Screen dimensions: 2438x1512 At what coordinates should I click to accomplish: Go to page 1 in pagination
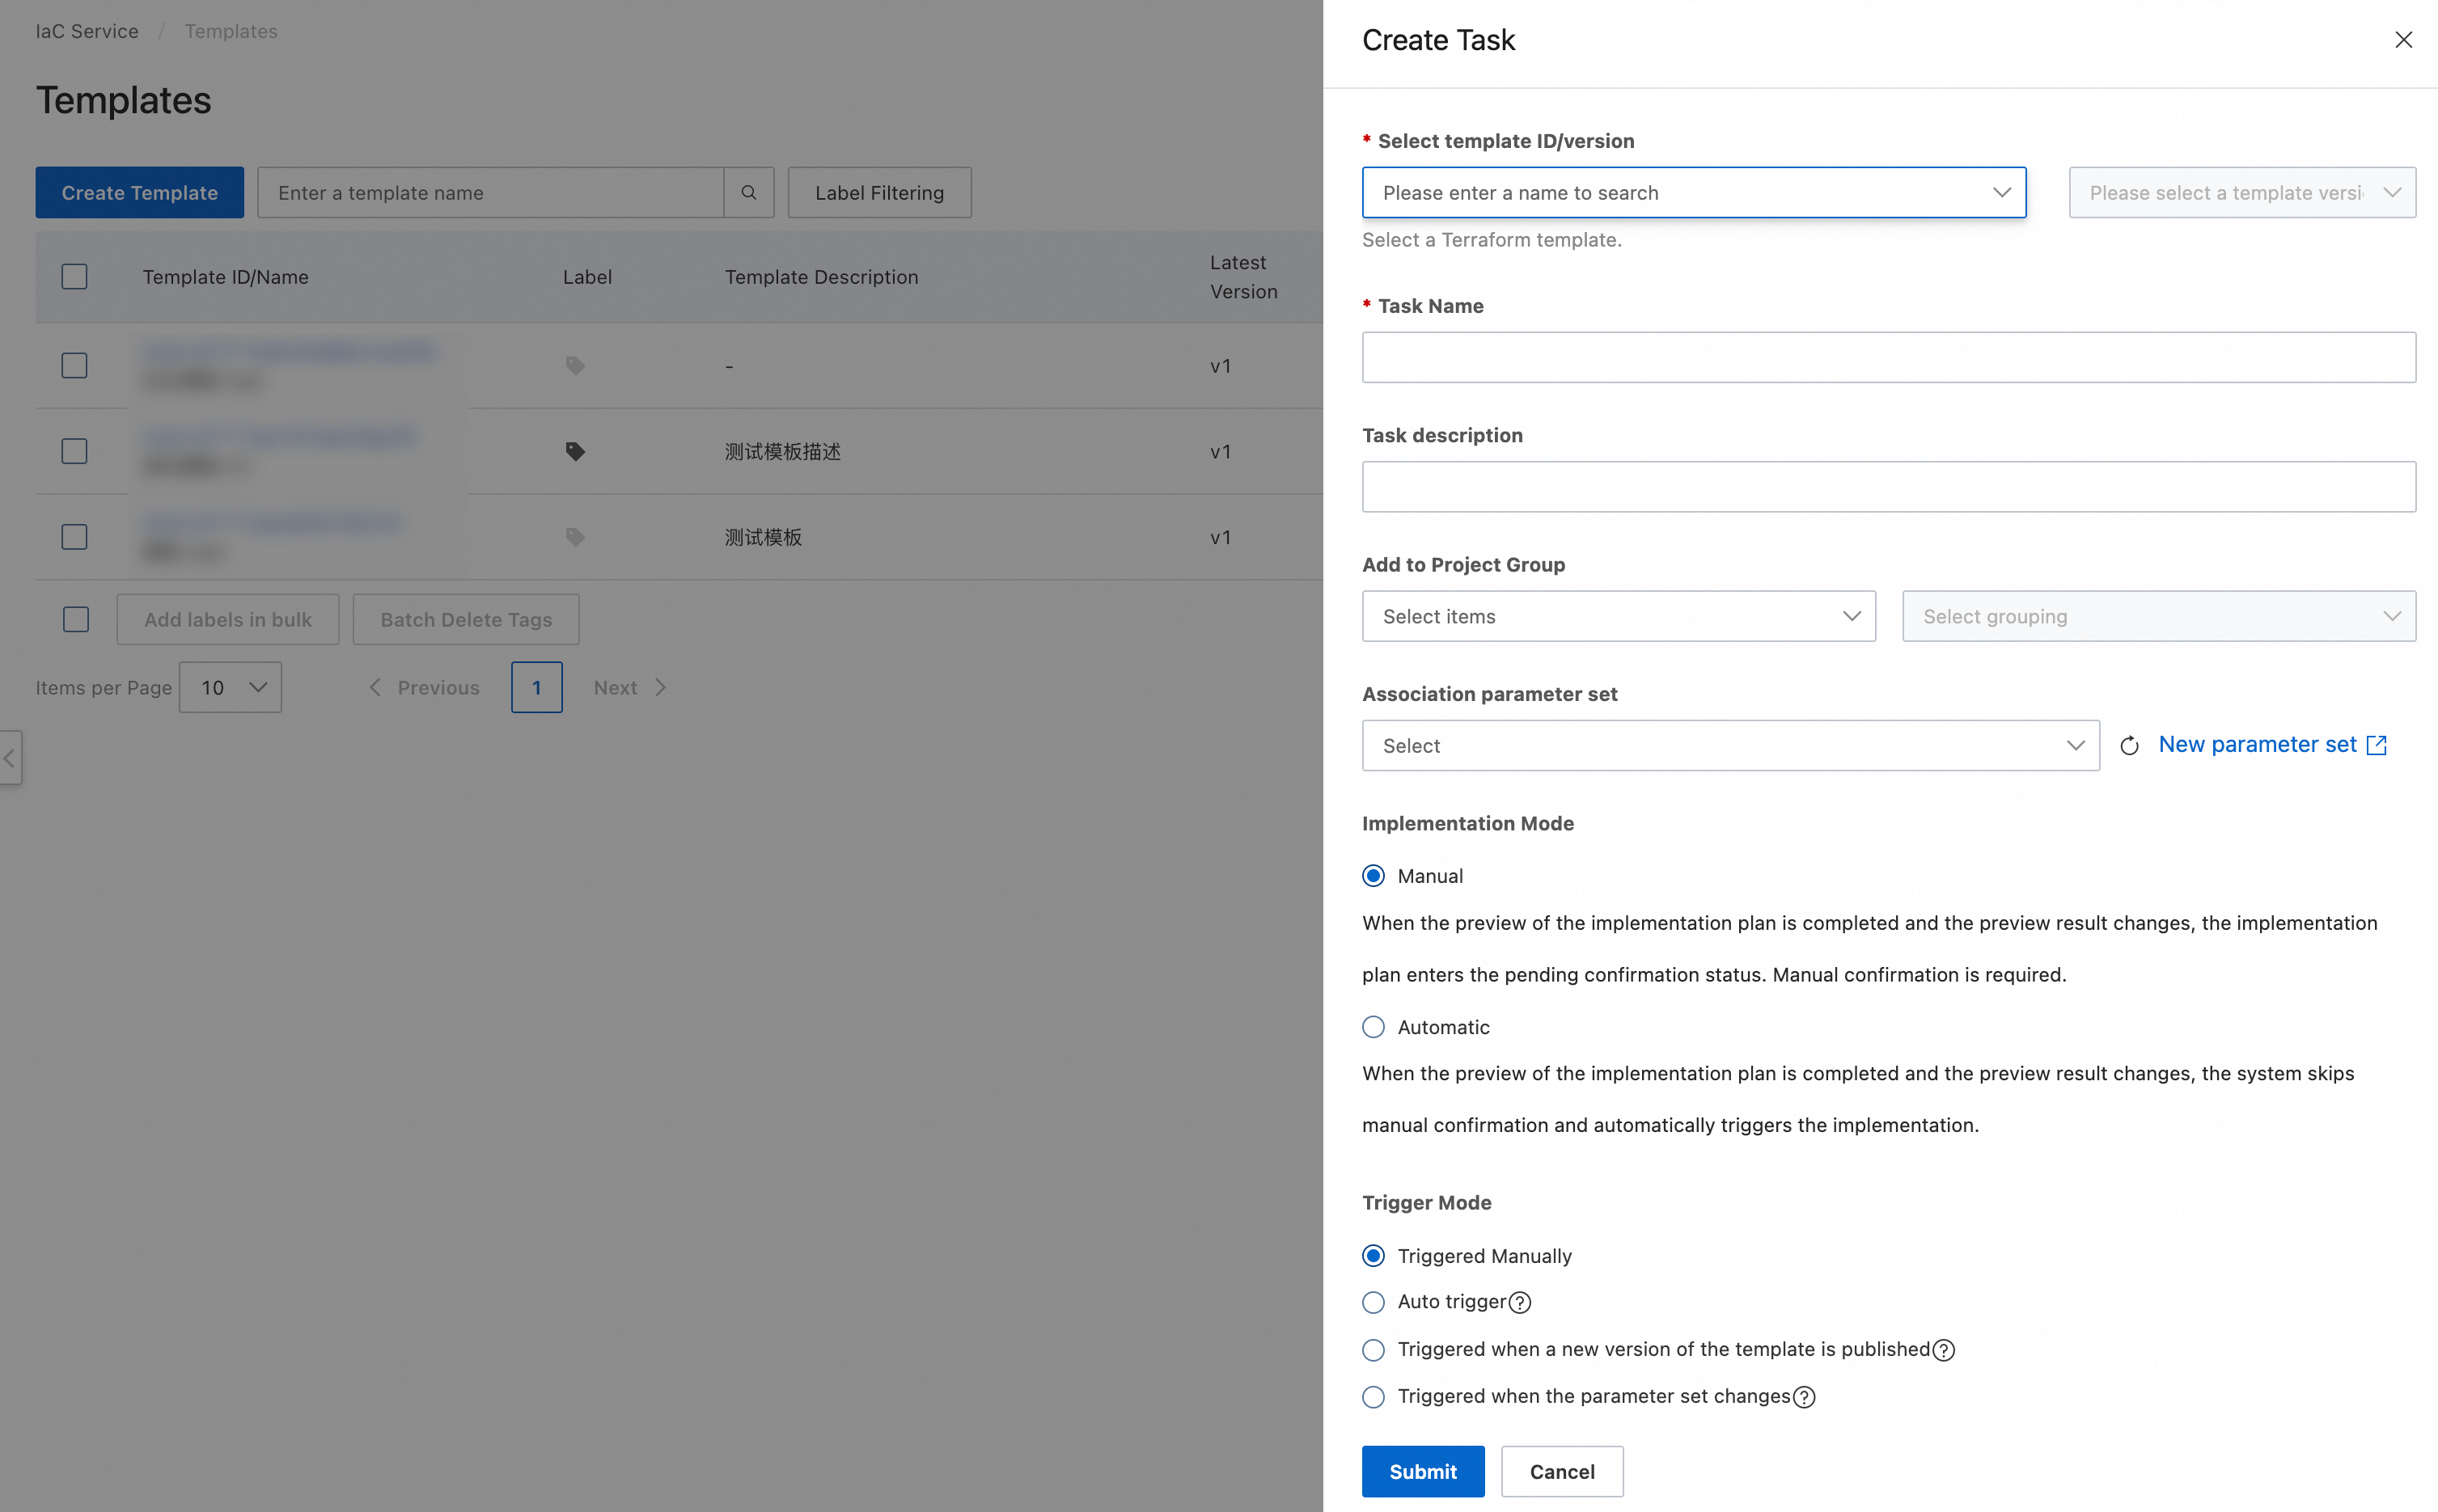pyautogui.click(x=536, y=687)
